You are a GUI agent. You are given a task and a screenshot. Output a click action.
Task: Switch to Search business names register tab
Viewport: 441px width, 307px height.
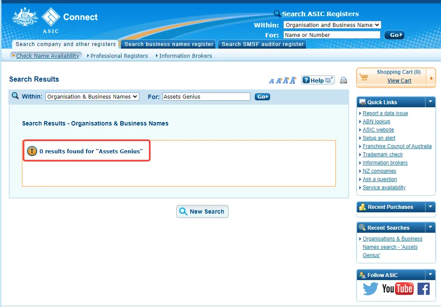coord(169,44)
